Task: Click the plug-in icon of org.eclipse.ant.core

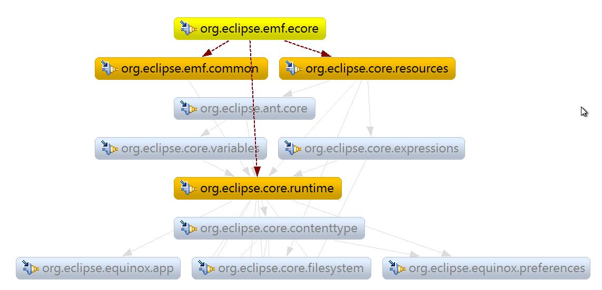Action: (x=188, y=108)
